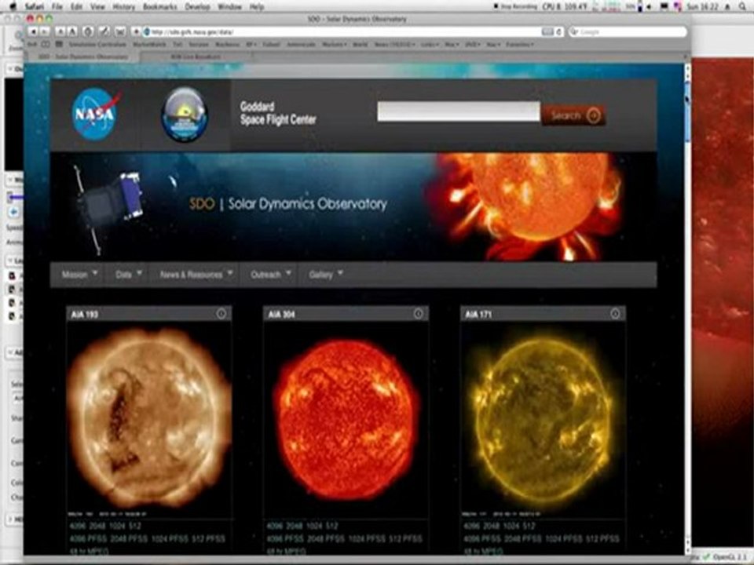Click the plus add-bookmark button beside the URL

click(136, 31)
